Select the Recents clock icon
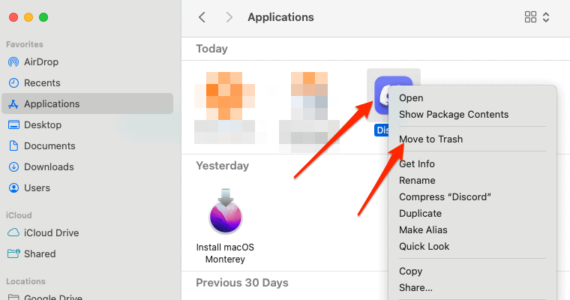Image resolution: width=570 pixels, height=300 pixels. click(x=13, y=83)
